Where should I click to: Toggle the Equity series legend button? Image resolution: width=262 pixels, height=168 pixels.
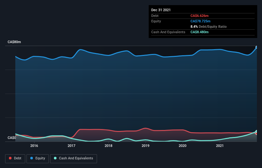click(38, 158)
